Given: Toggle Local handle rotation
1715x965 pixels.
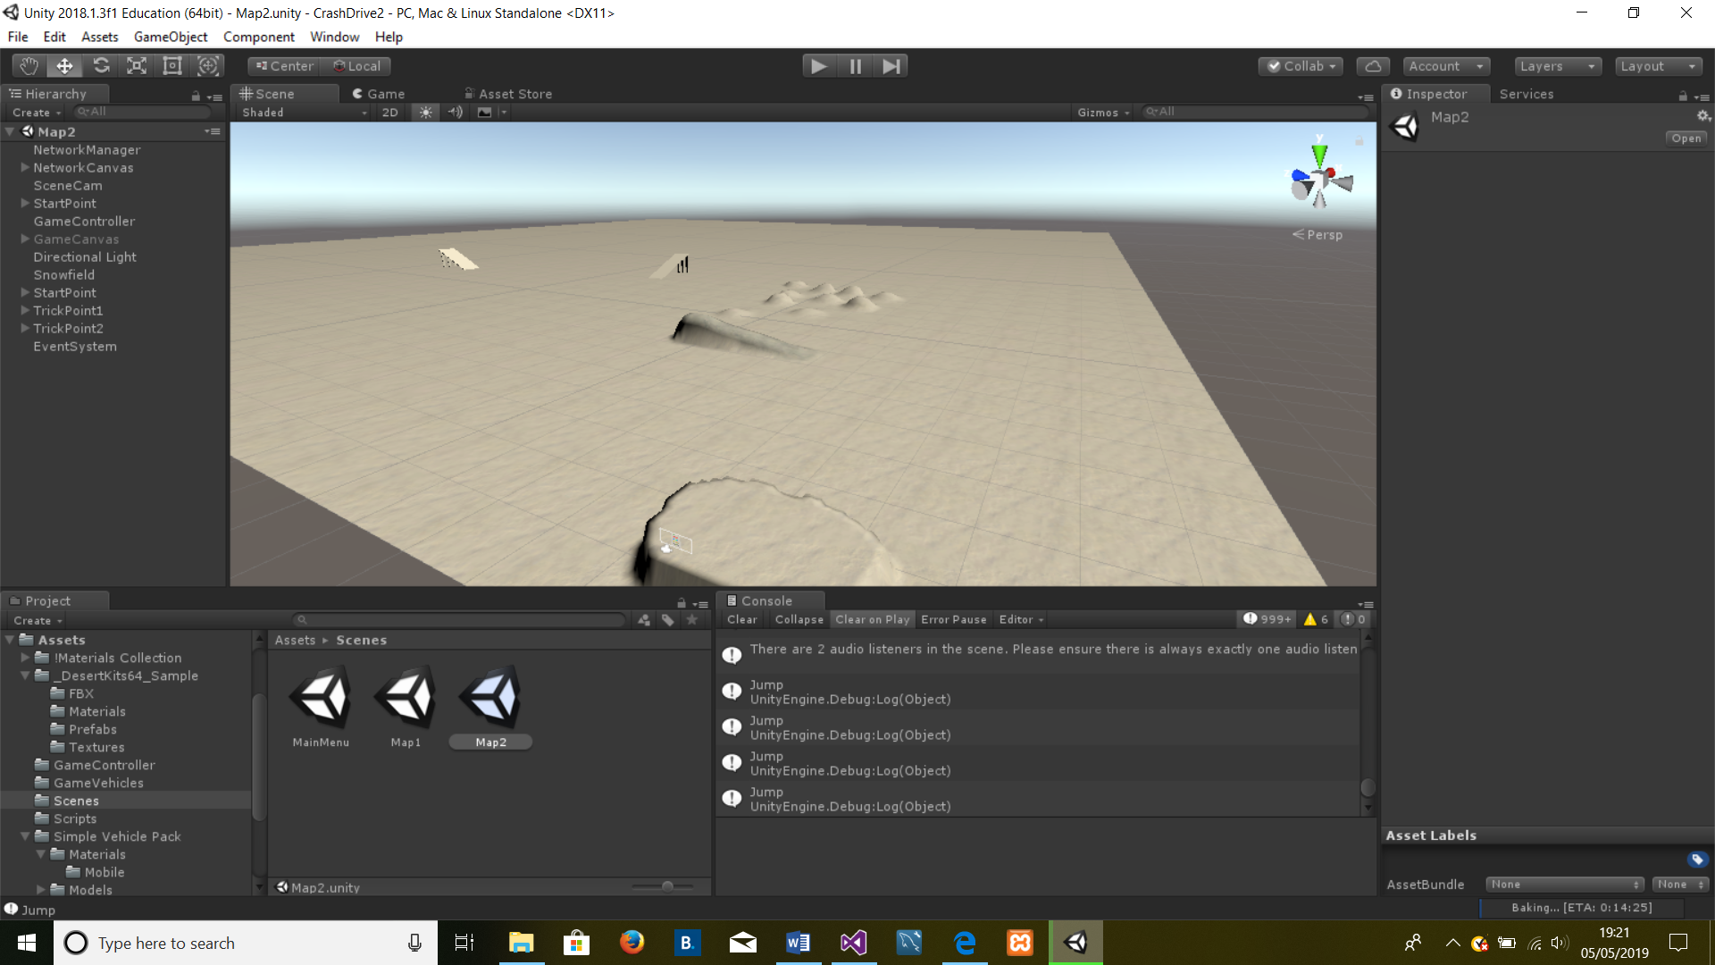Looking at the screenshot, I should 357,66.
